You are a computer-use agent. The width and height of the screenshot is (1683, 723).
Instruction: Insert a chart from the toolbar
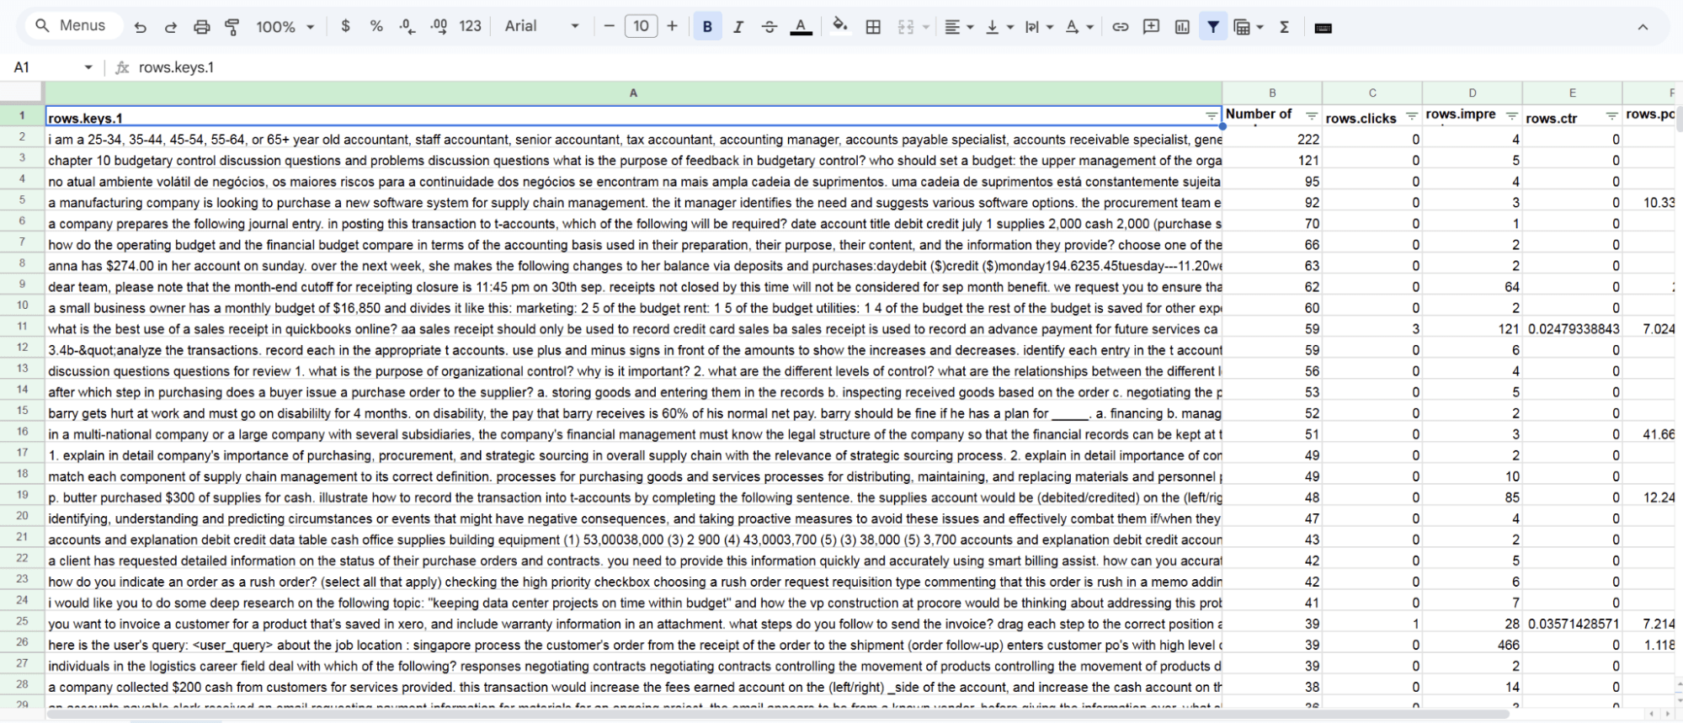(x=1182, y=27)
